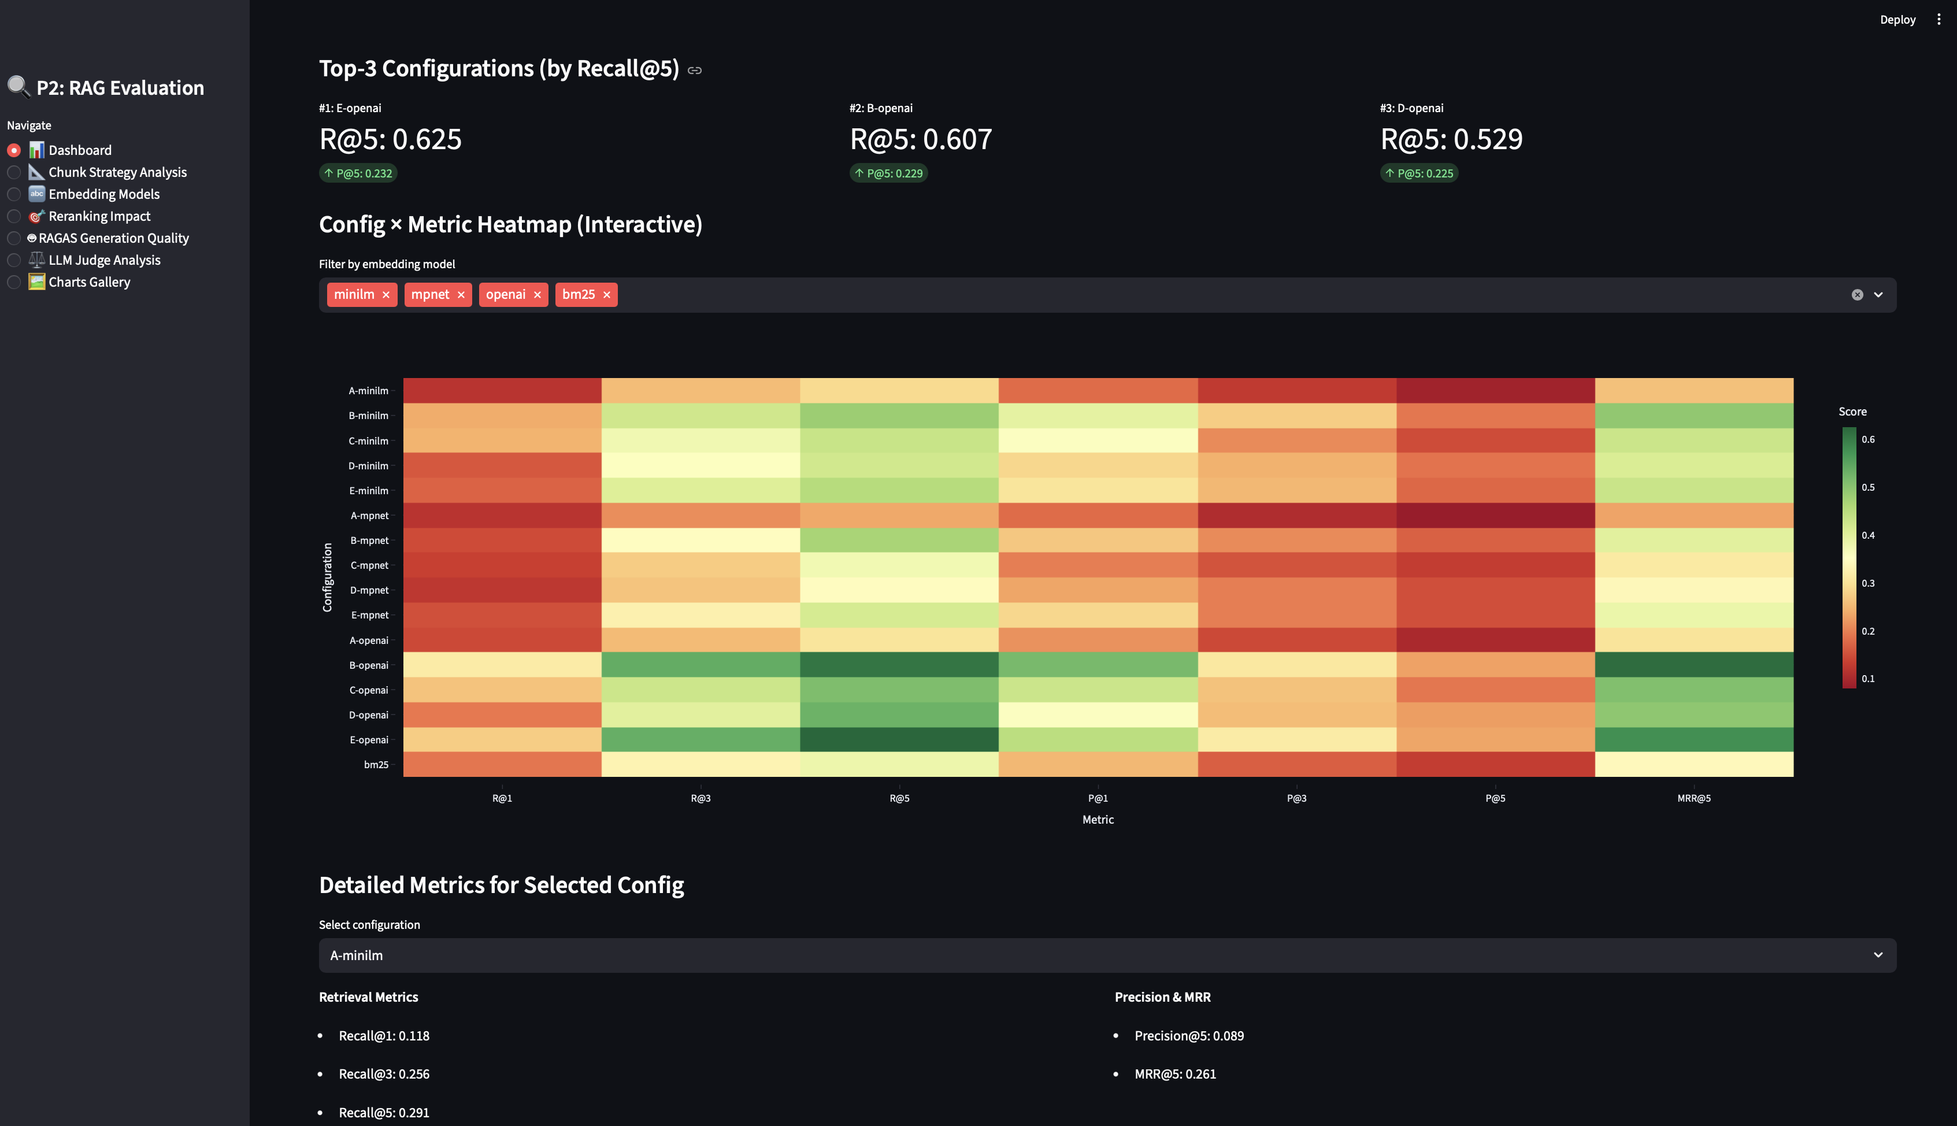This screenshot has height=1126, width=1957.
Task: Select the LLM Judge Analysis radio button
Action: point(14,260)
